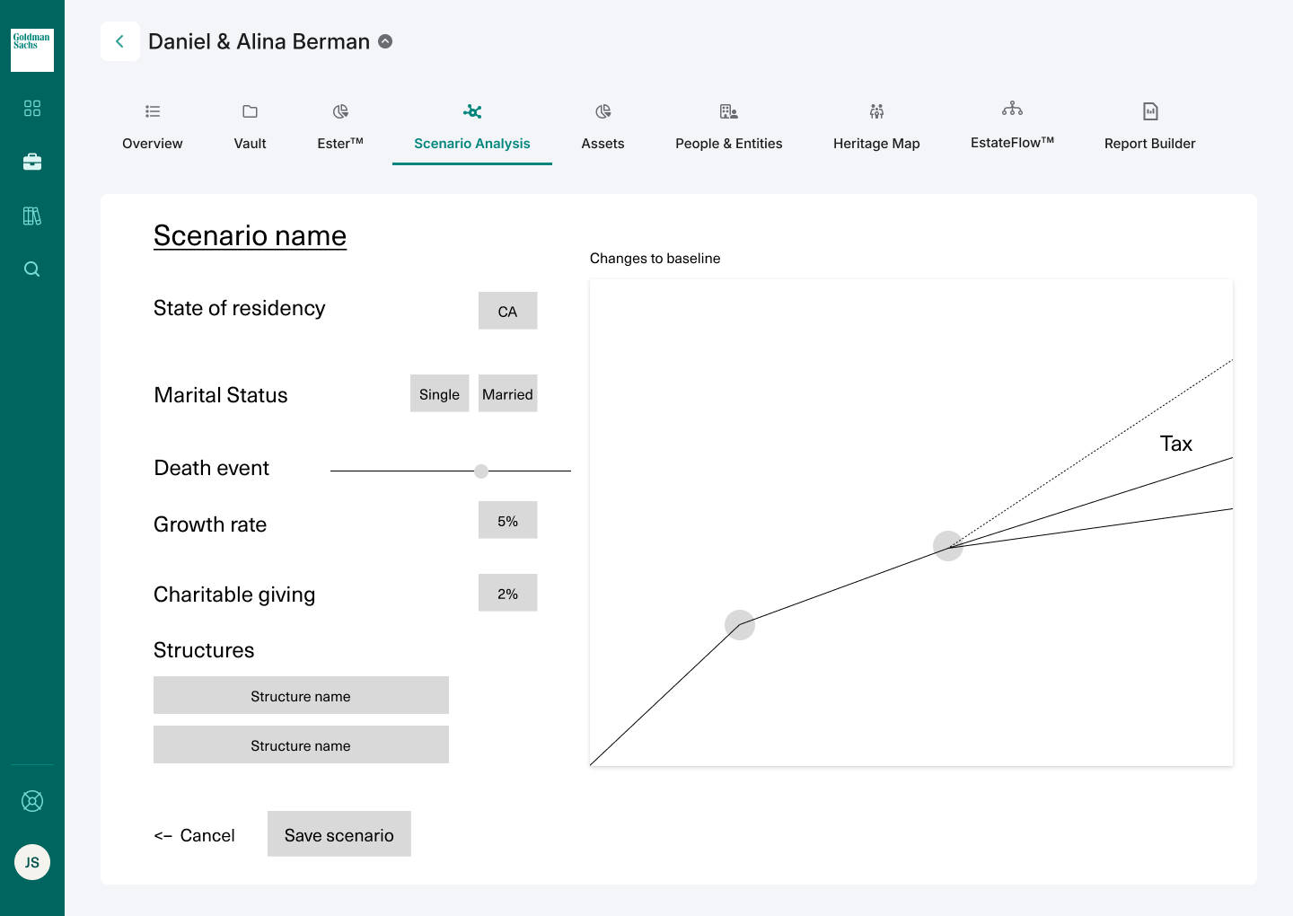Click the Goldman Sachs logo
This screenshot has width=1293, height=916.
point(32,50)
